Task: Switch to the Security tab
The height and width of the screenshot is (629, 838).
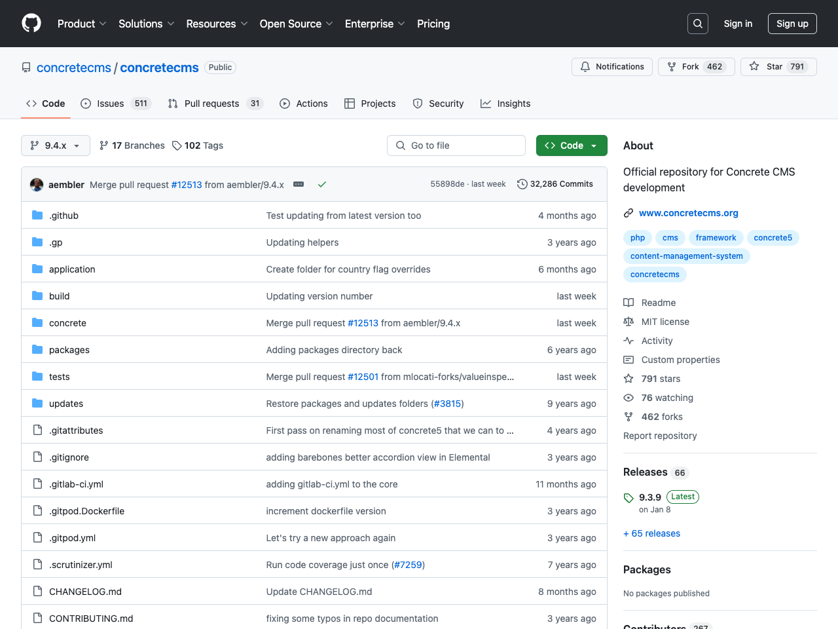Action: point(439,104)
